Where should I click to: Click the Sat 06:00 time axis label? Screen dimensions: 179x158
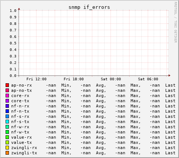click(x=148, y=79)
